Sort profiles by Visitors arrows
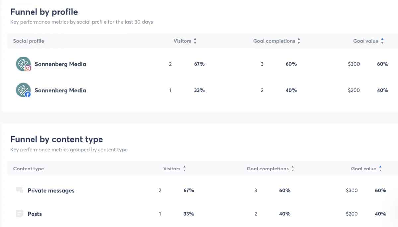This screenshot has height=227, width=398. coord(195,41)
